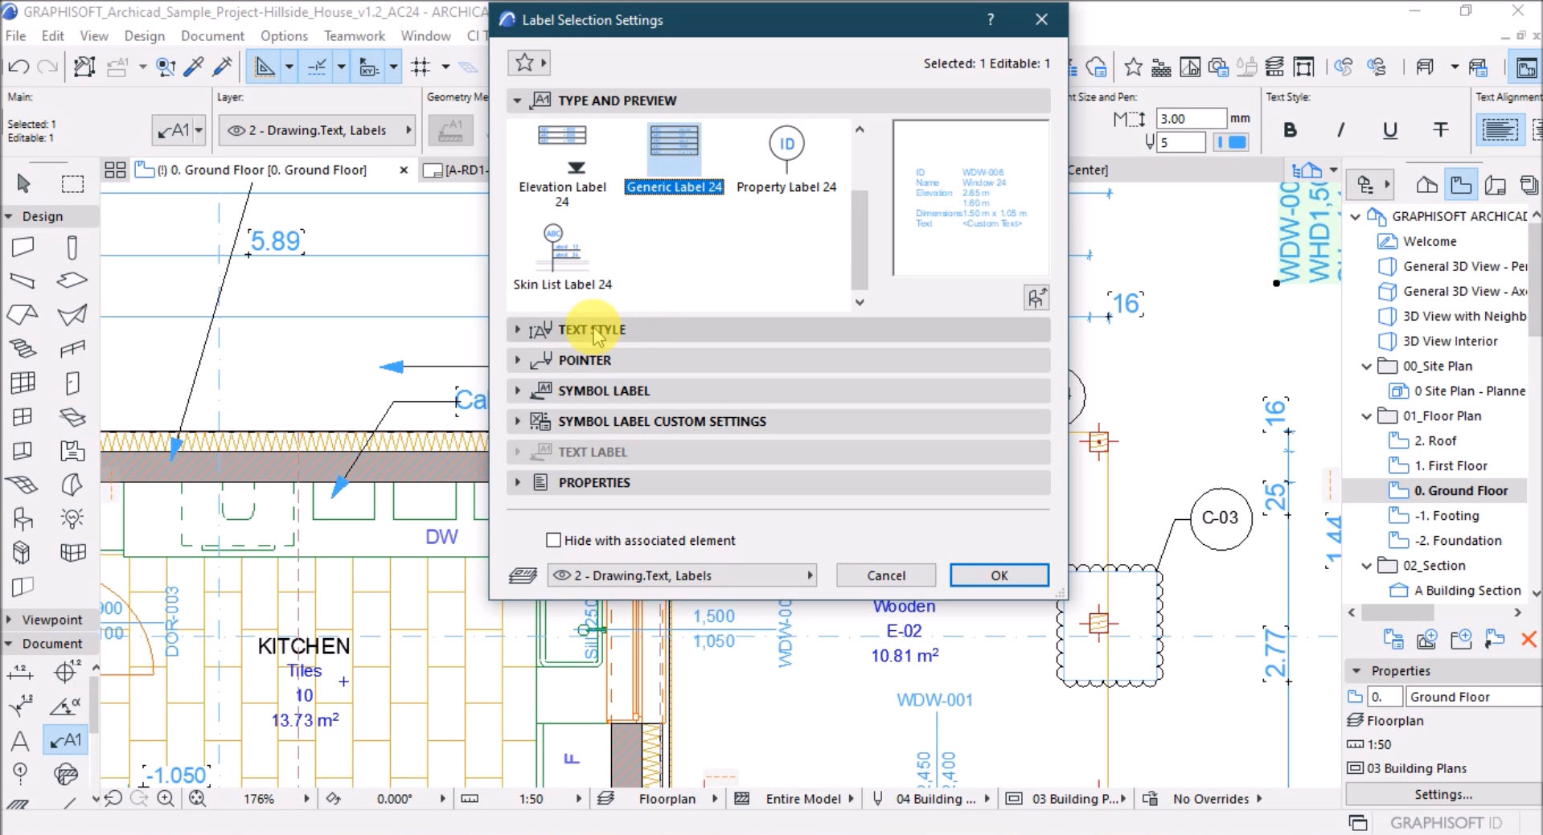This screenshot has height=835, width=1543.
Task: Select the Arrow tool in toolbox
Action: (23, 184)
